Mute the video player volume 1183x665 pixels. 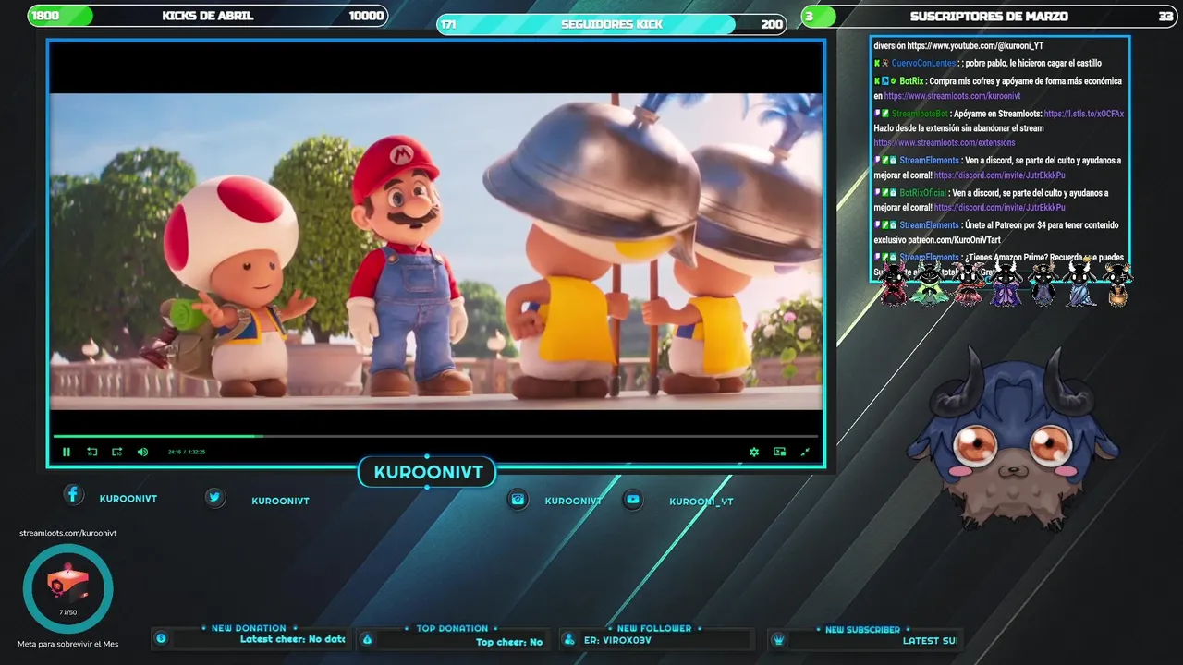coord(142,452)
